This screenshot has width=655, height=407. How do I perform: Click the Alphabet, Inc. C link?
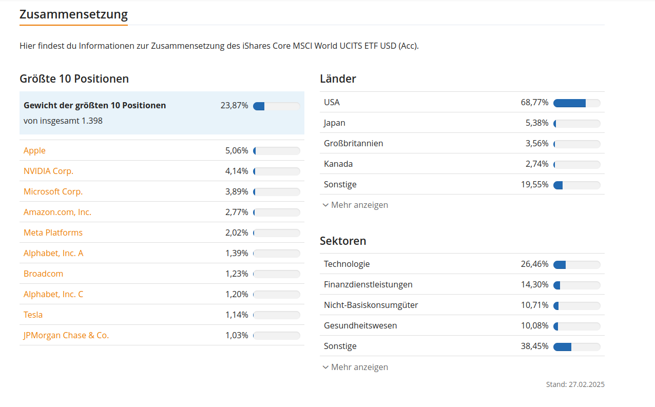pyautogui.click(x=53, y=294)
